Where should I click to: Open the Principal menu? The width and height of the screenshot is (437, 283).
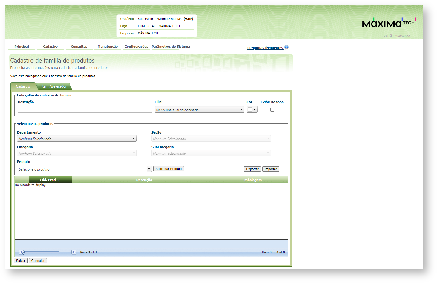click(22, 47)
